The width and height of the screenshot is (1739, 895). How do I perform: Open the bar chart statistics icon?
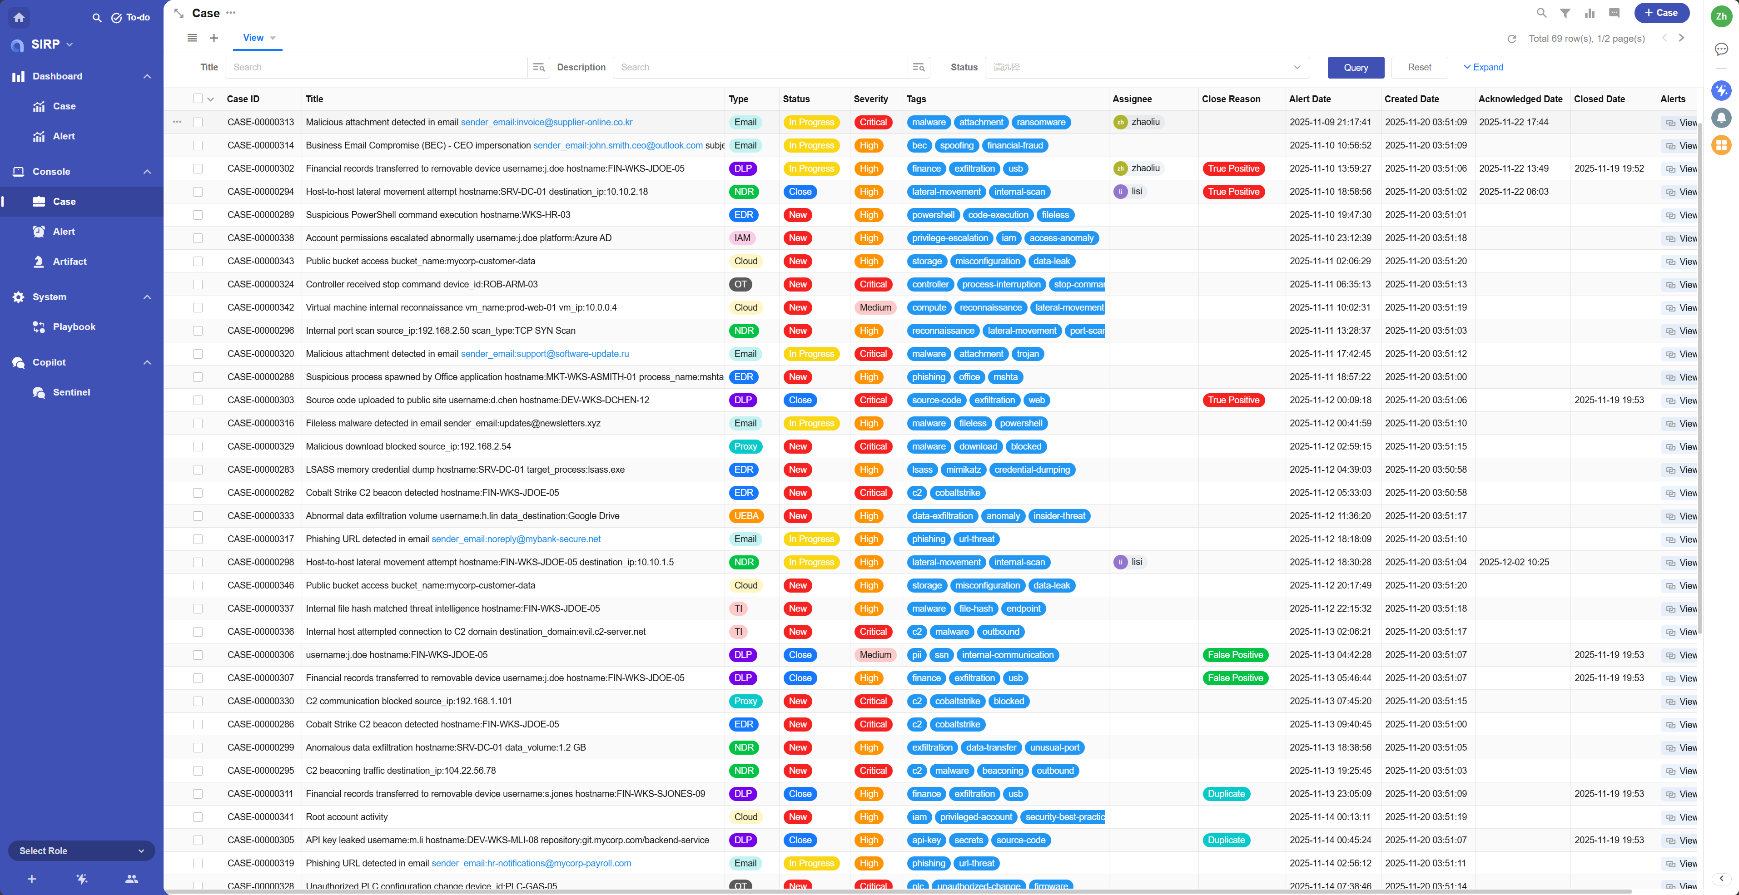1589,13
